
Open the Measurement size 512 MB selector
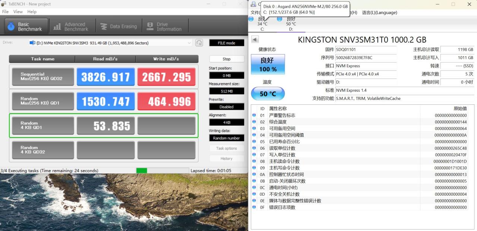point(227,91)
